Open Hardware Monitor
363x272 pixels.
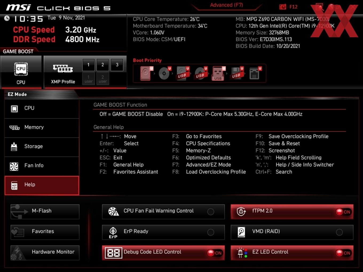click(x=45, y=253)
